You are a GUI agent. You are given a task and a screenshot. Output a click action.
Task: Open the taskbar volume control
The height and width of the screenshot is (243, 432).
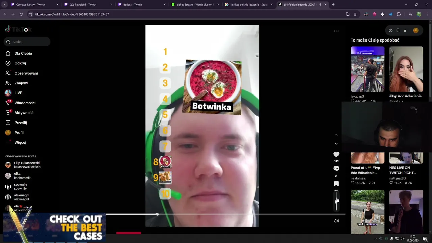[x=402, y=239]
